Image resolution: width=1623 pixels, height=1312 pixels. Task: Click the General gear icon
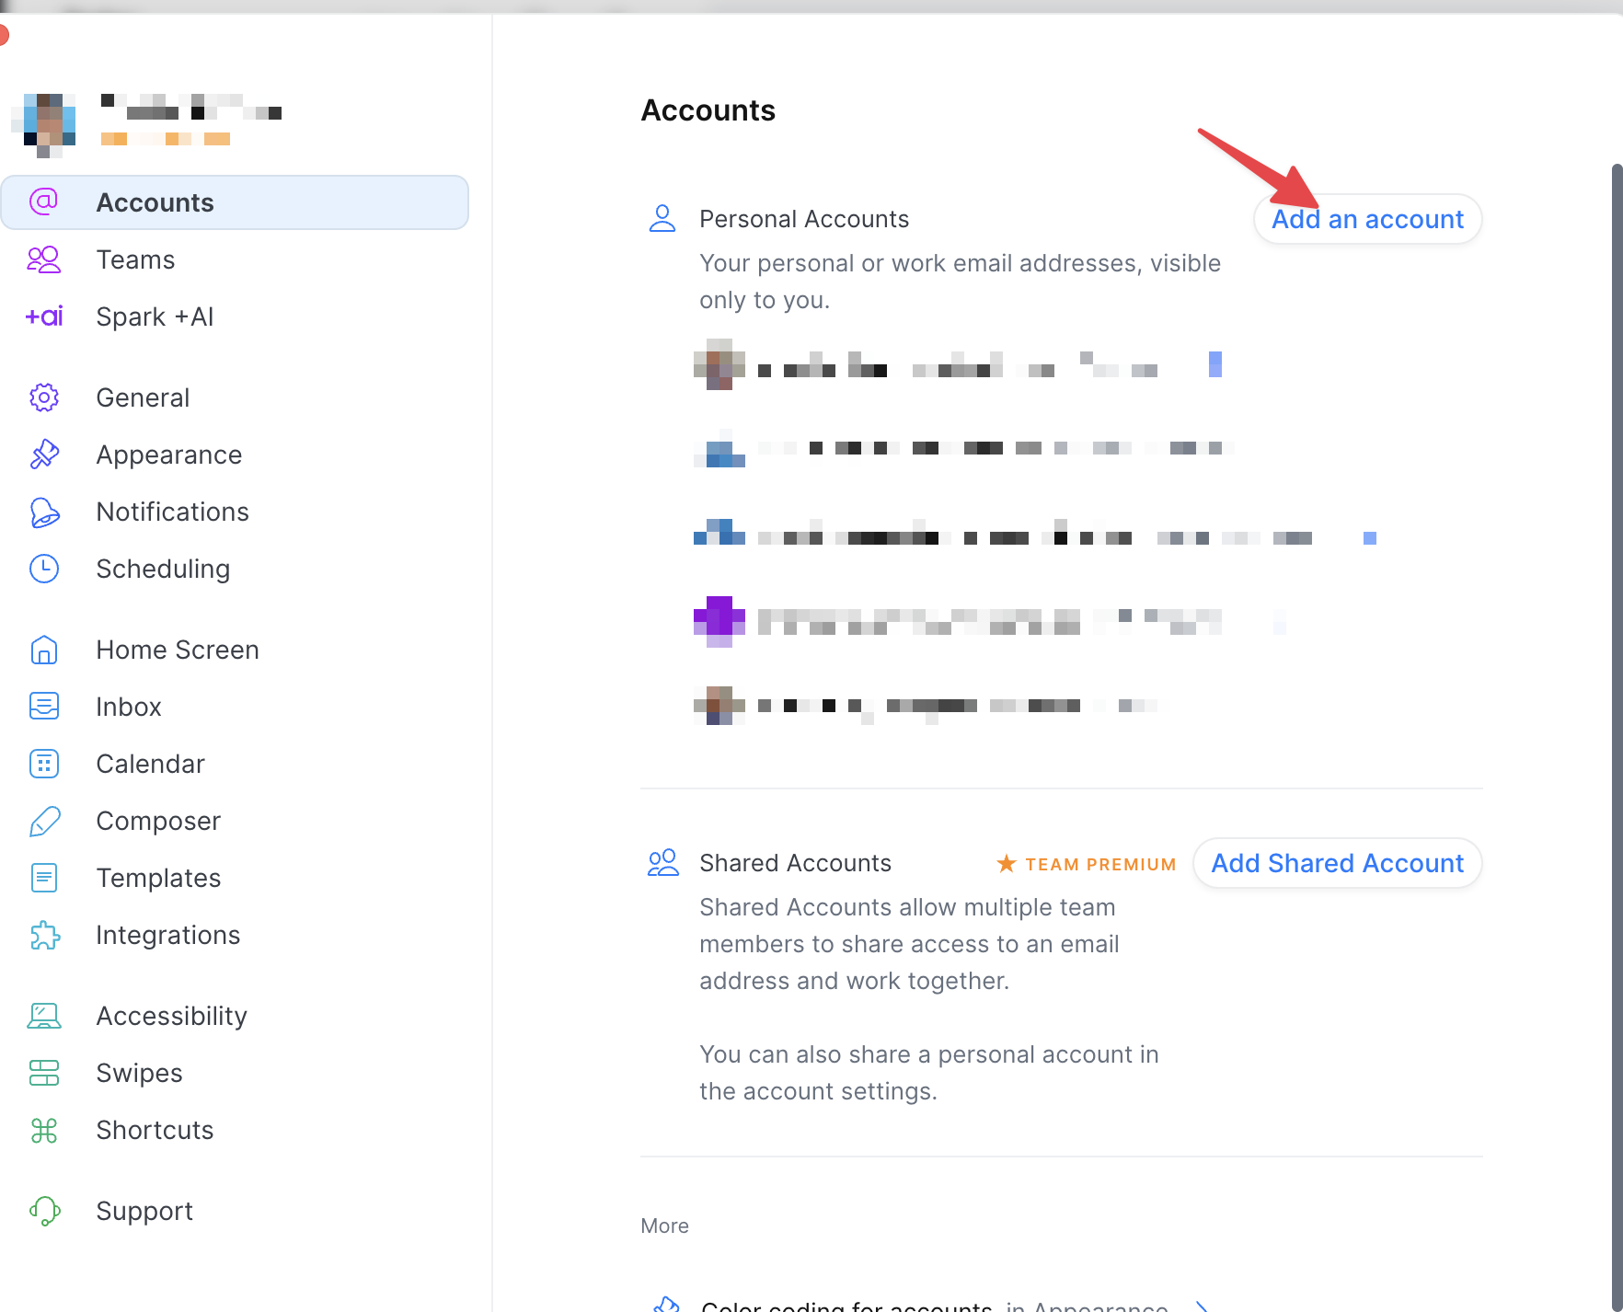coord(43,398)
